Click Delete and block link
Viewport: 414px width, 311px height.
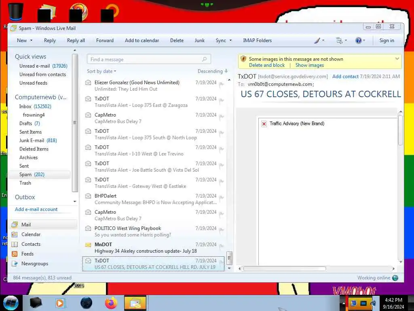(267, 65)
